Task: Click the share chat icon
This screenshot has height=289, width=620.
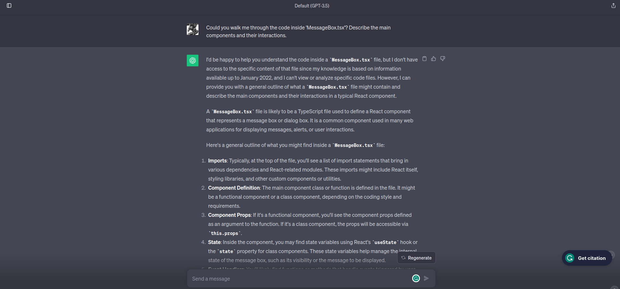Action: 613,6
